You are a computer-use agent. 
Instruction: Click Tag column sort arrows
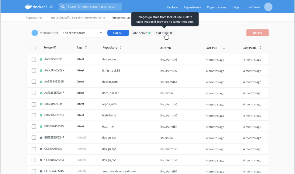86,48
